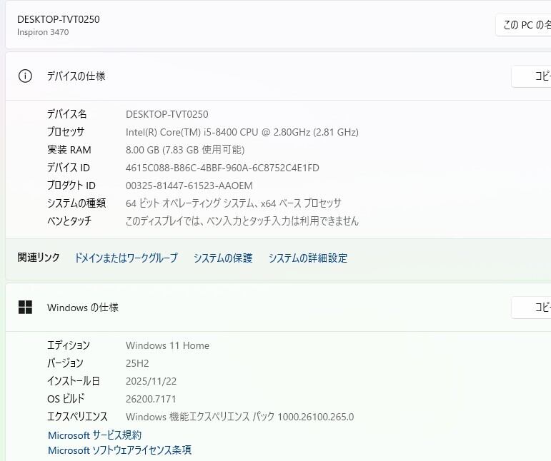Click the プロセッサ label
This screenshot has height=461, width=551.
[66, 132]
